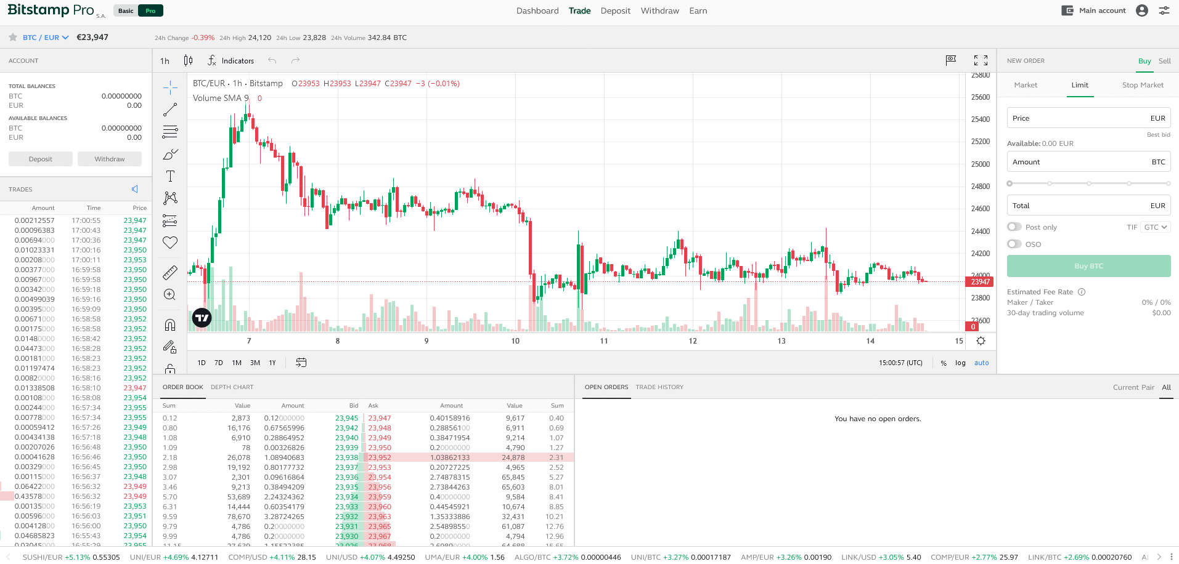1179x564 pixels.
Task: Focus the Total EUR input field
Action: 1088,206
